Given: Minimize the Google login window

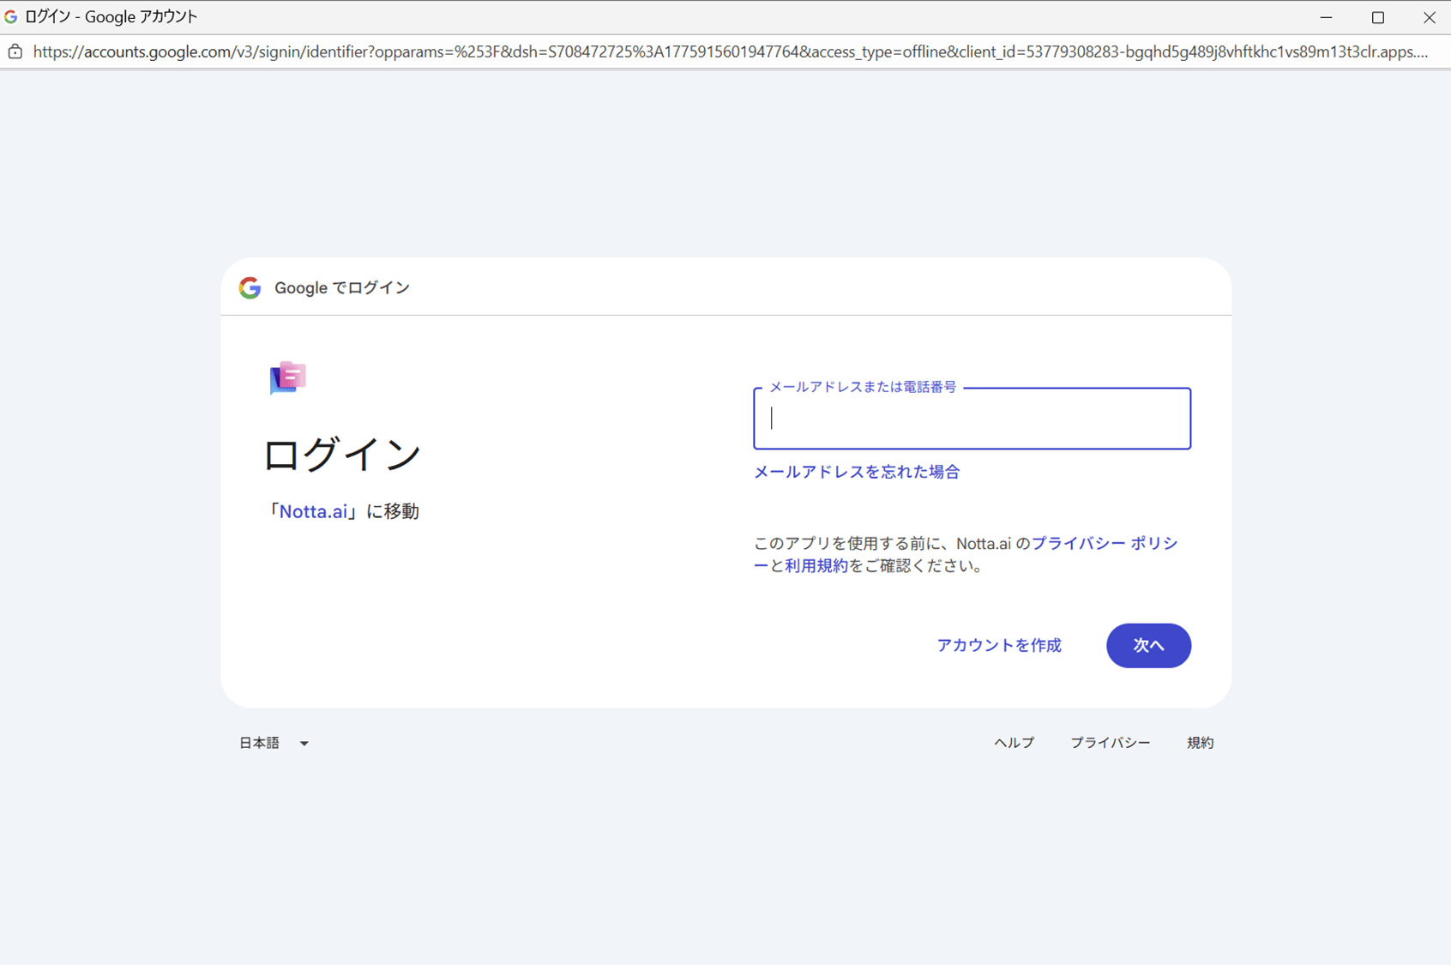Looking at the screenshot, I should (x=1326, y=17).
